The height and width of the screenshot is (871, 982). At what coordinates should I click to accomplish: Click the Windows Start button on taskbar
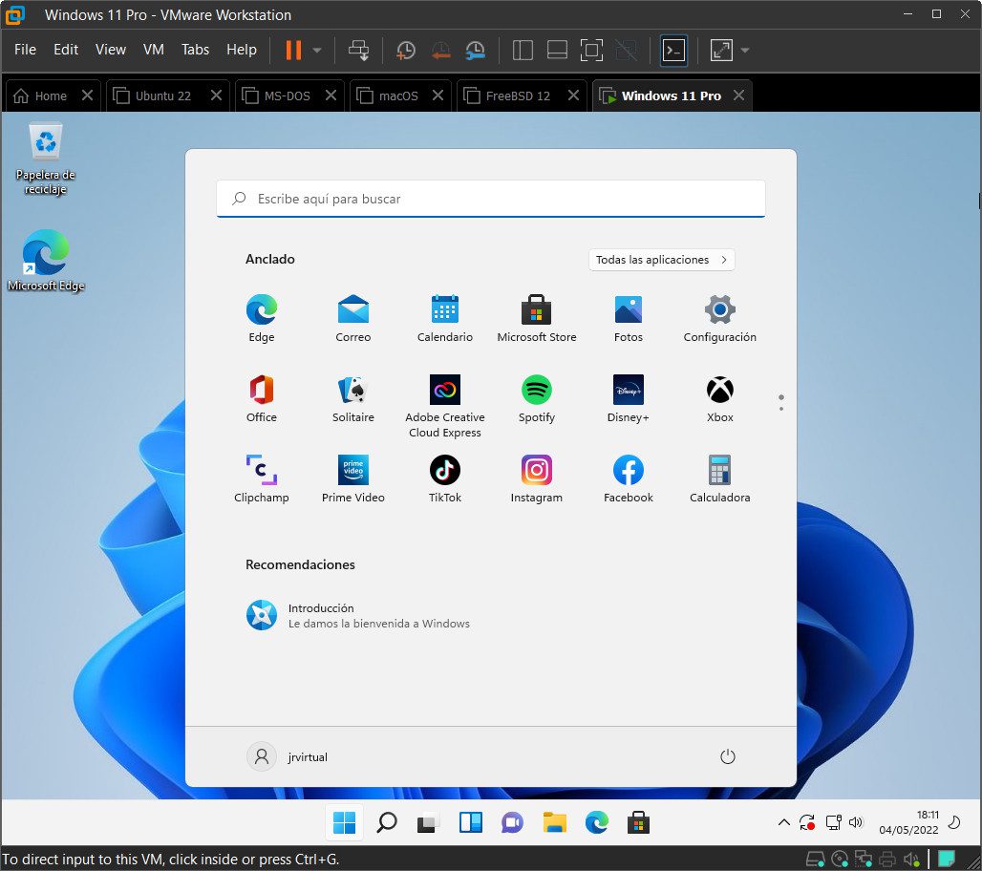344,822
